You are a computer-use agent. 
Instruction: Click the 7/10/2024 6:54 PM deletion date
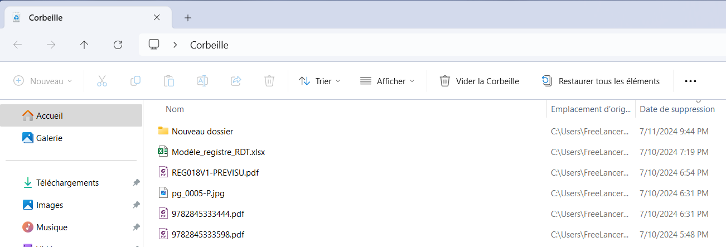(674, 173)
